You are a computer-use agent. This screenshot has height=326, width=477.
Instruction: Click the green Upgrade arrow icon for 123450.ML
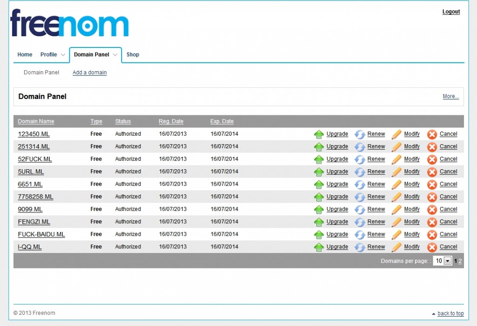319,134
